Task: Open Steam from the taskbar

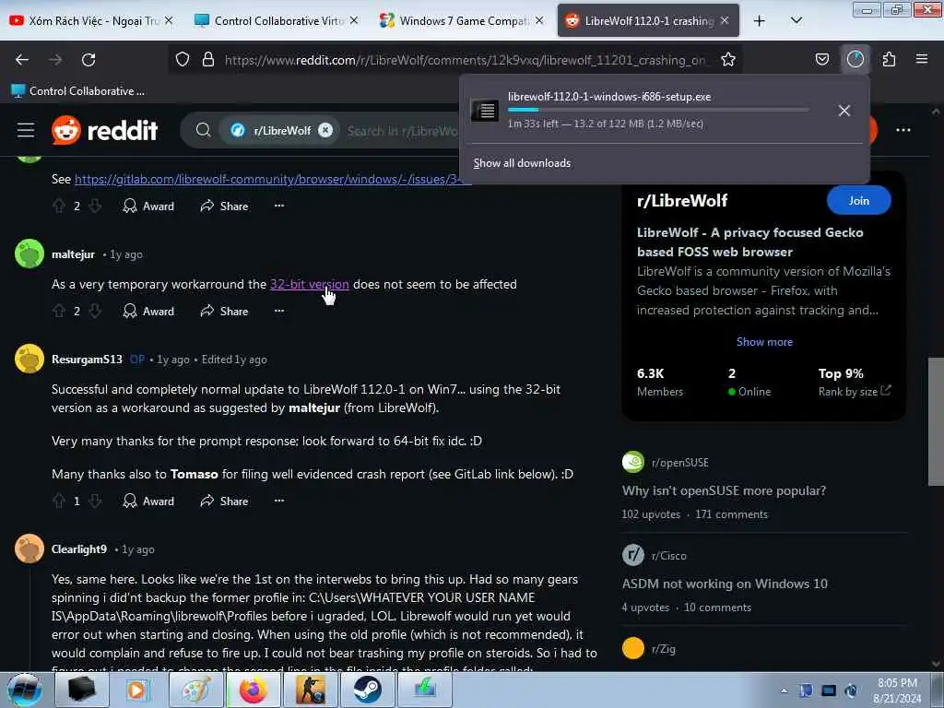Action: (367, 690)
